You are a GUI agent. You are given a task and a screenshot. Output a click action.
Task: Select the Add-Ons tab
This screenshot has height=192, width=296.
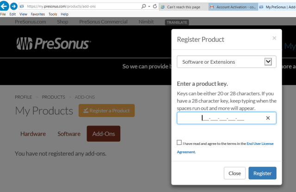(104, 134)
